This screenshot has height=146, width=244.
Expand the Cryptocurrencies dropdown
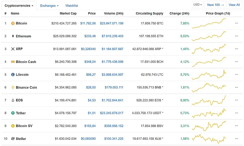[19, 6]
